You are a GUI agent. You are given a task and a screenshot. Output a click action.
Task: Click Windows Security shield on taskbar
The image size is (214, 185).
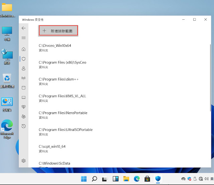[x=158, y=179]
